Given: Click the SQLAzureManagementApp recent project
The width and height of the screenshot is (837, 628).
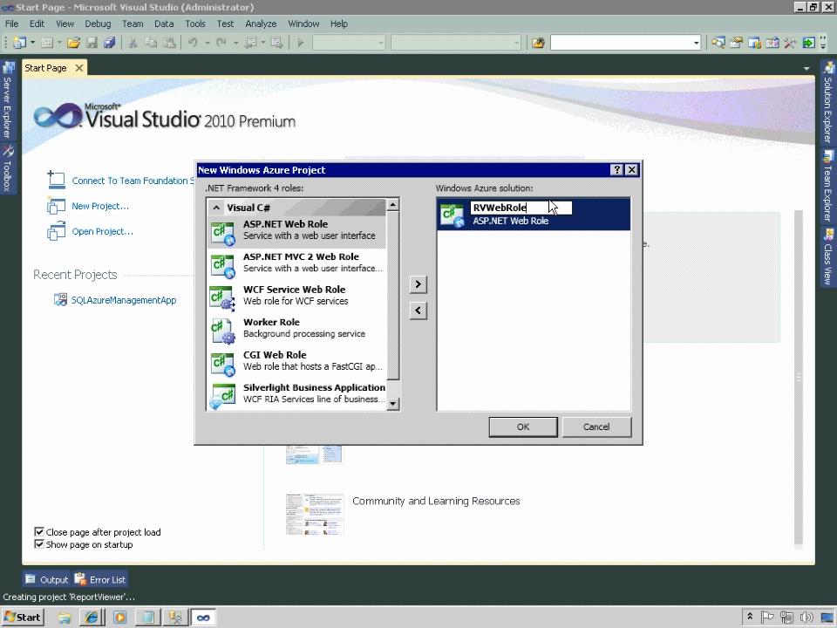Looking at the screenshot, I should coord(123,300).
